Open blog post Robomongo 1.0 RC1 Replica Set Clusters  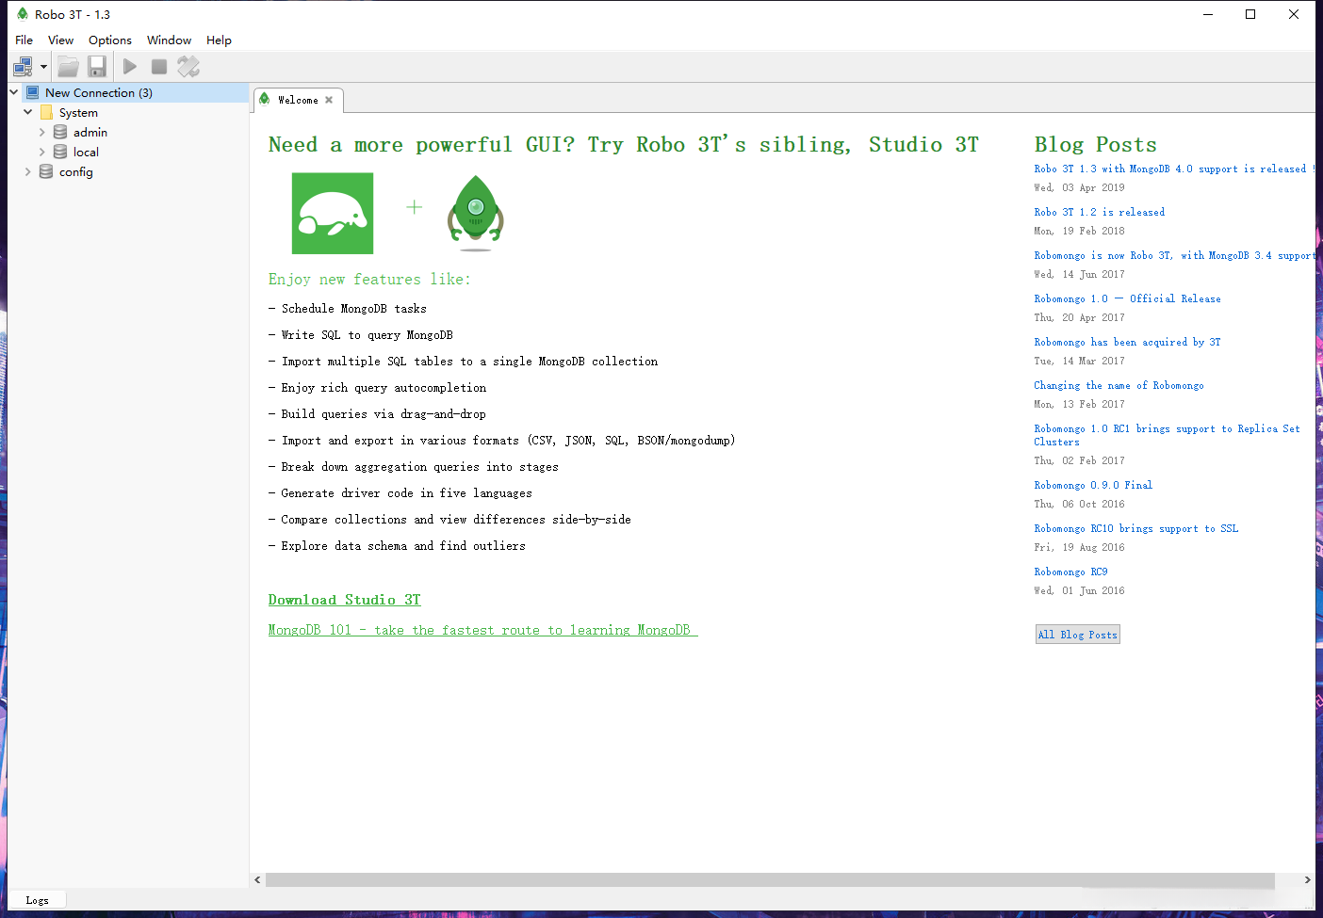(x=1167, y=435)
